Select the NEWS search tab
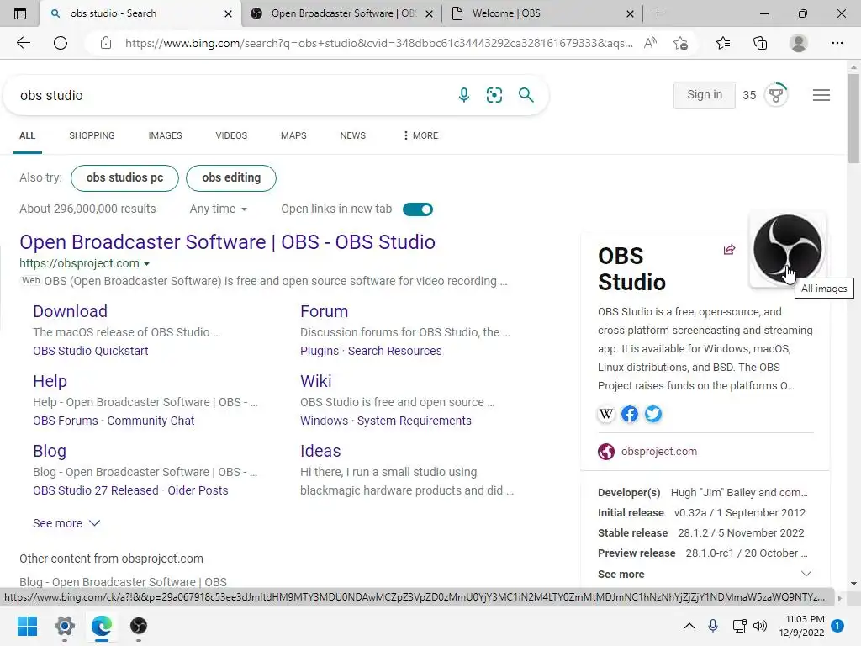The height and width of the screenshot is (646, 861). pos(352,135)
